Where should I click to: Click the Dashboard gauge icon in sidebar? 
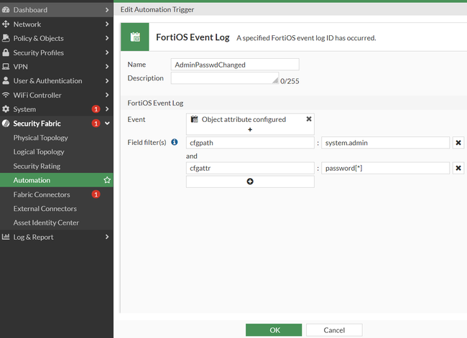click(x=6, y=10)
